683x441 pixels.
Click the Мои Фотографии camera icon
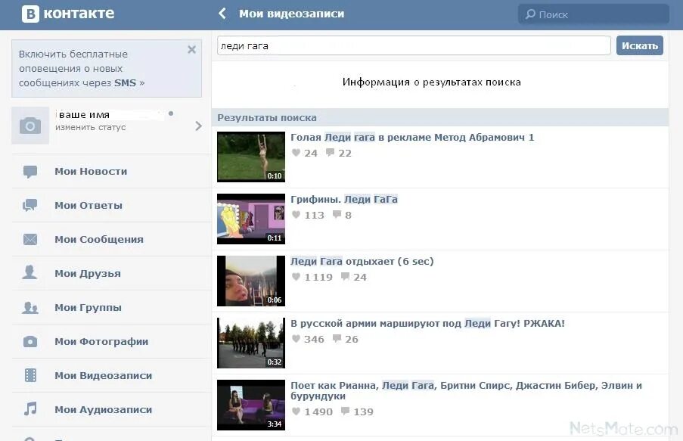(30, 341)
